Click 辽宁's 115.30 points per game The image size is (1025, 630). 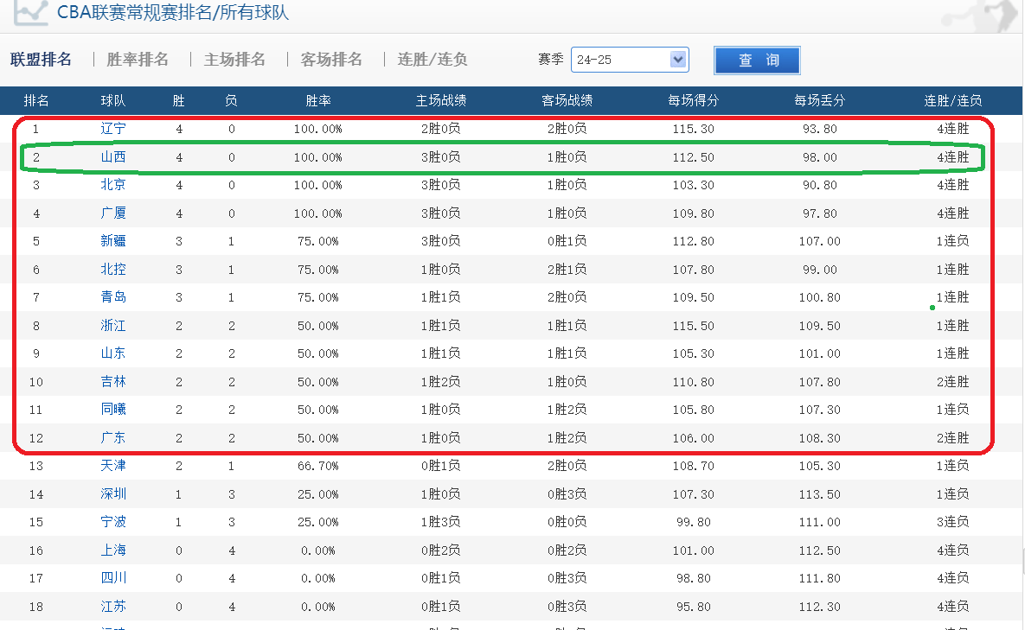[694, 130]
